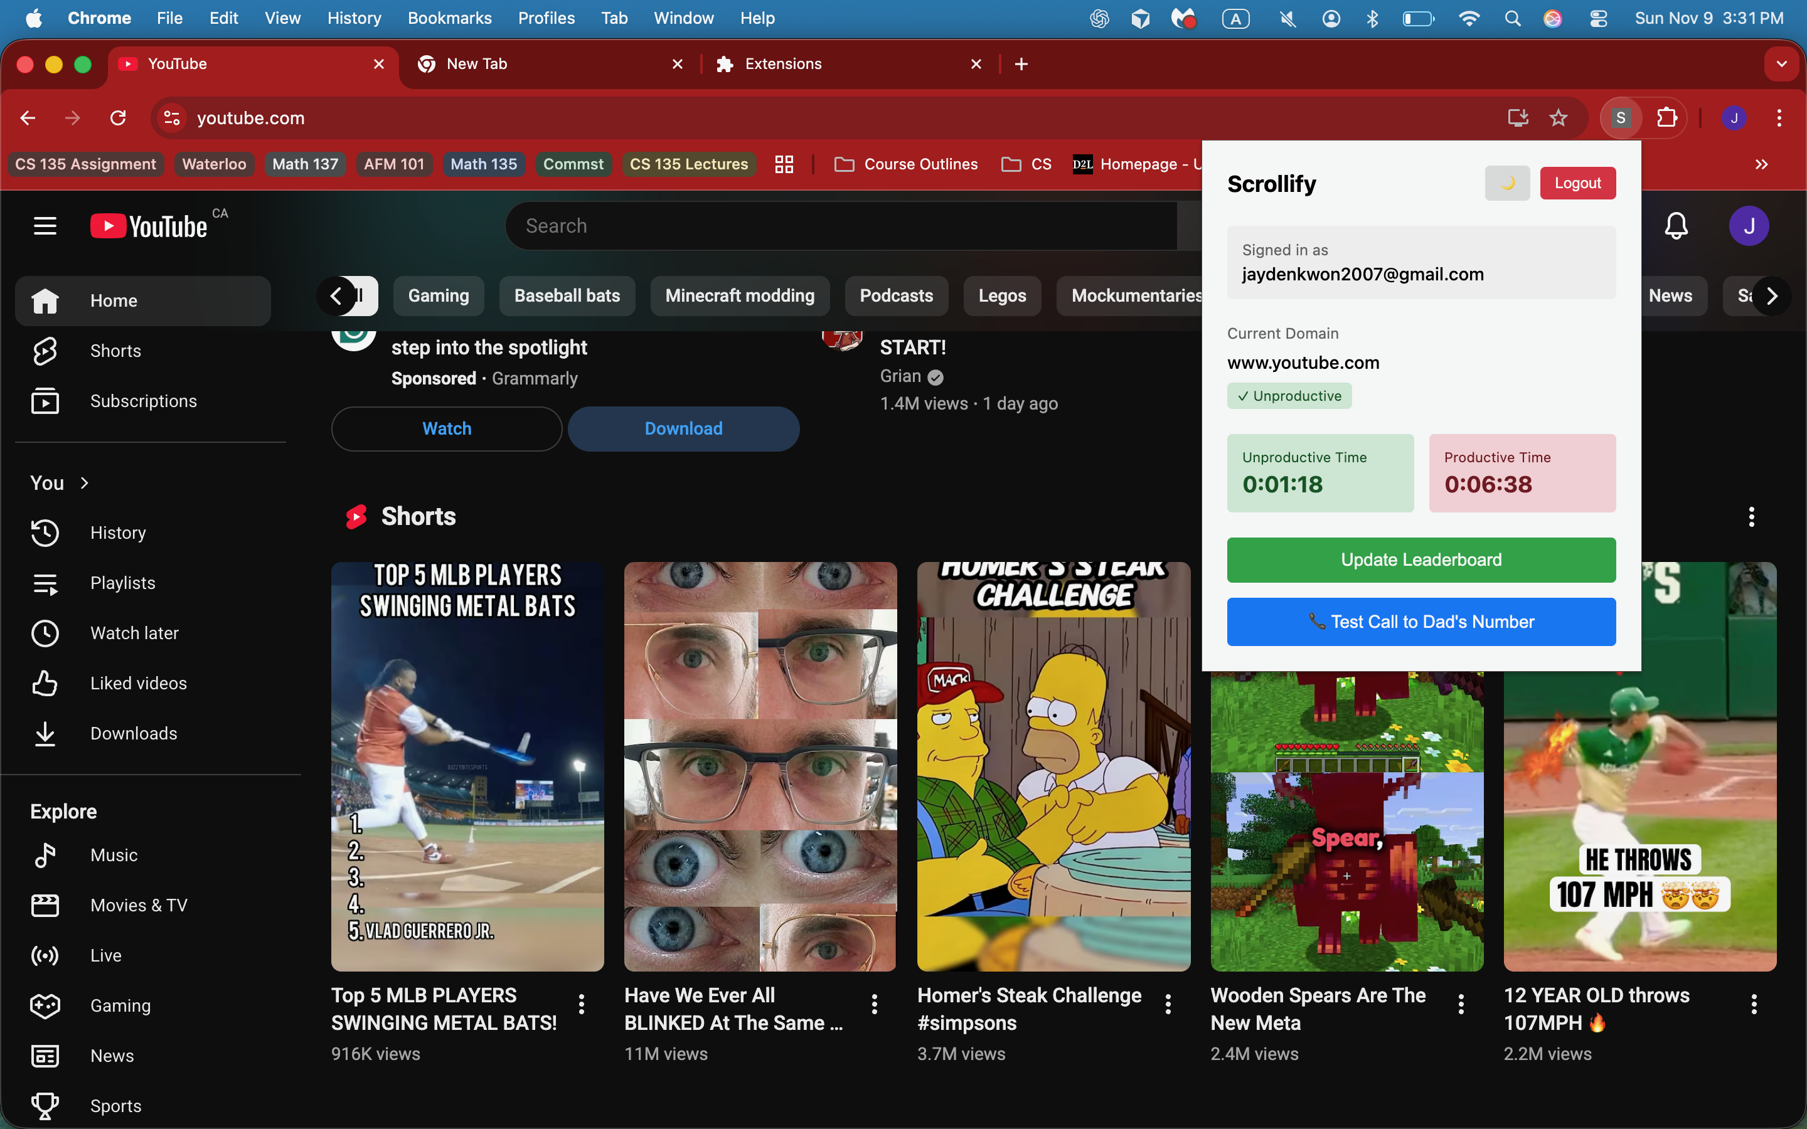Switch to the Extensions tab
The image size is (1807, 1129).
coord(782,64)
